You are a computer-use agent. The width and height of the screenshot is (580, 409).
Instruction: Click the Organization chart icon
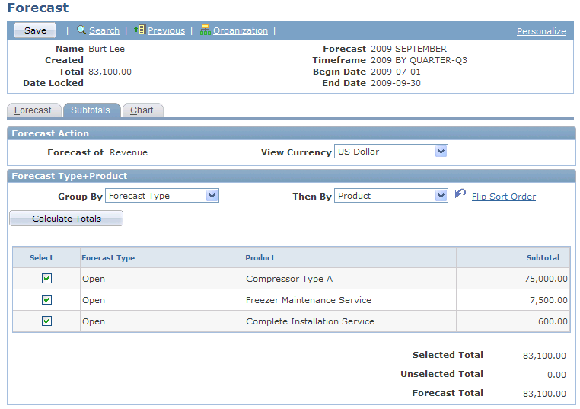tap(206, 30)
